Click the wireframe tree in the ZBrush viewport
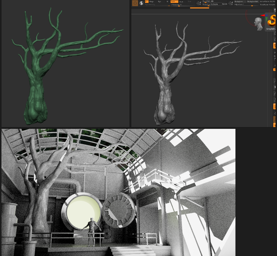 (193, 73)
